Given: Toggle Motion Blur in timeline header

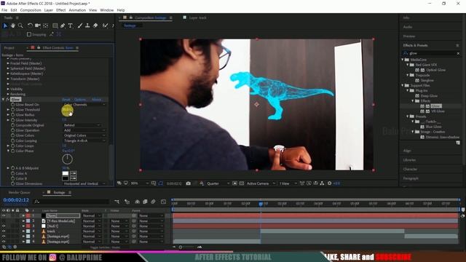Looking at the screenshot, I should [x=153, y=202].
